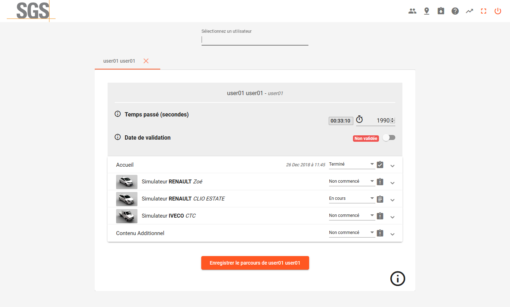Expand the RENAULT Zoé row chevron

392,183
